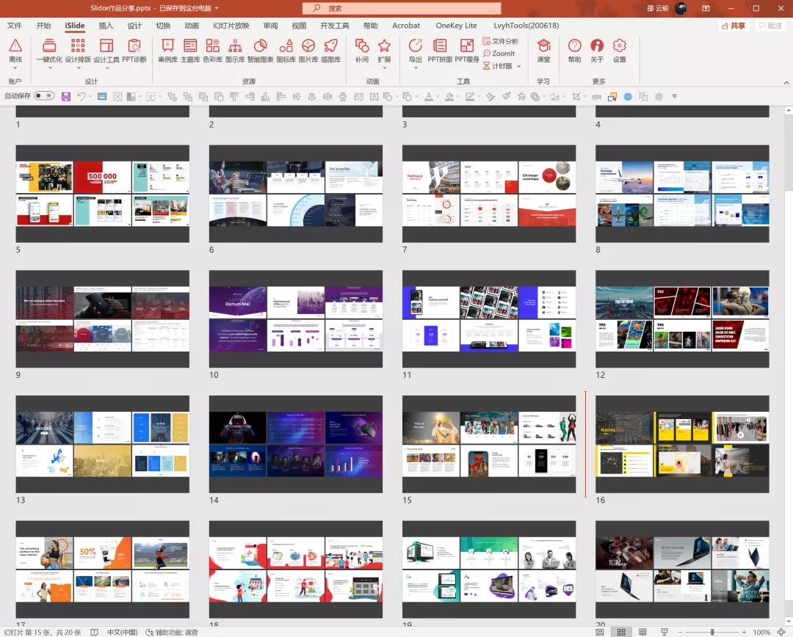Screen dimensions: 793x637
Task: Expand the 导出 export dropdown
Action: 416,68
